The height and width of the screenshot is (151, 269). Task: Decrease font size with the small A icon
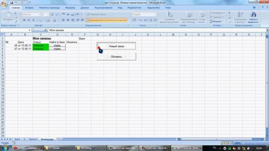pyautogui.click(x=57, y=14)
